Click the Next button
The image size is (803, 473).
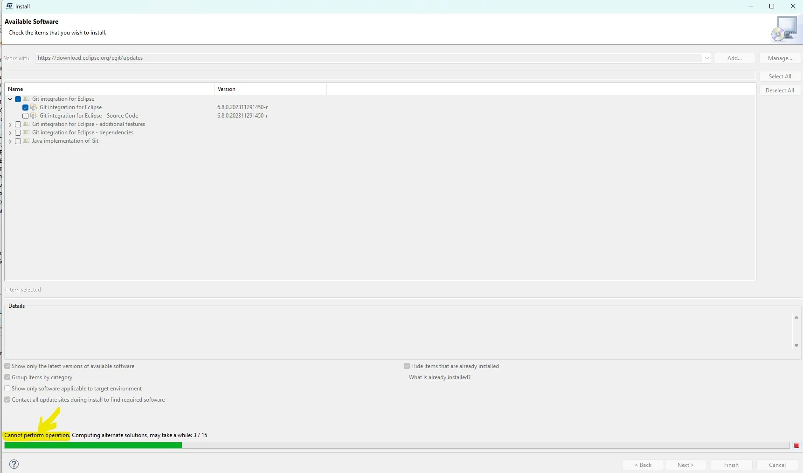coord(685,465)
